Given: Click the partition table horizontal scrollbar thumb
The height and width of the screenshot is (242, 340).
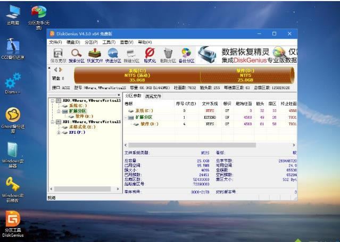Looking at the screenshot, I should click(192, 145).
